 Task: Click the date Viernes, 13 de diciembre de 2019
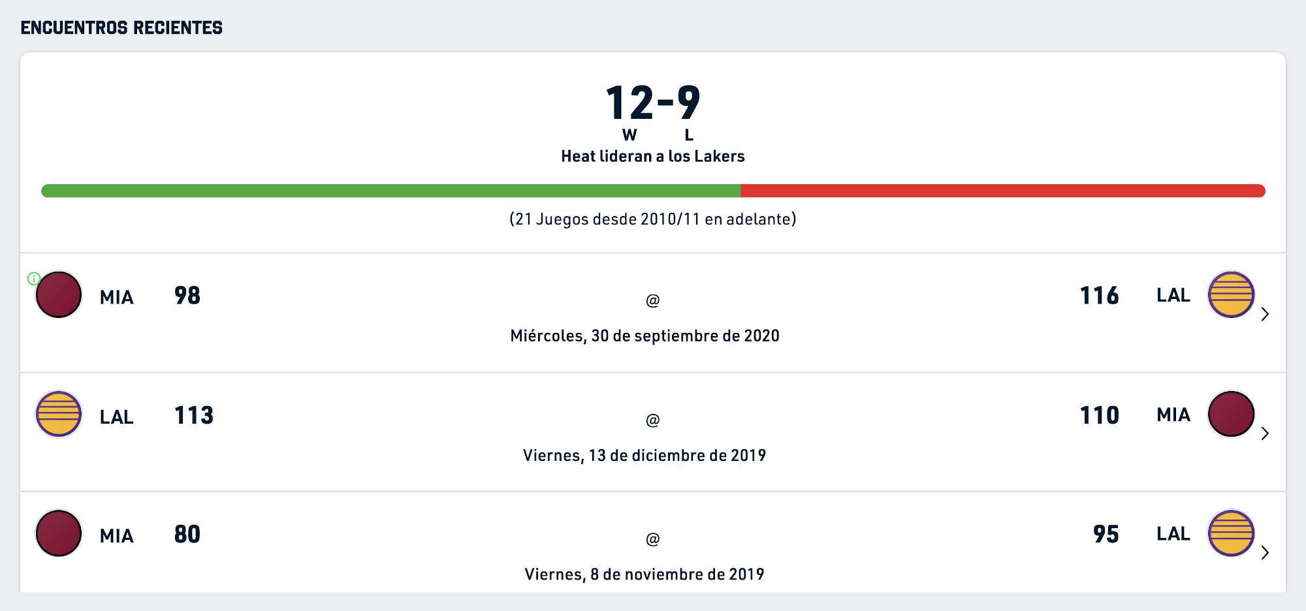pyautogui.click(x=645, y=455)
